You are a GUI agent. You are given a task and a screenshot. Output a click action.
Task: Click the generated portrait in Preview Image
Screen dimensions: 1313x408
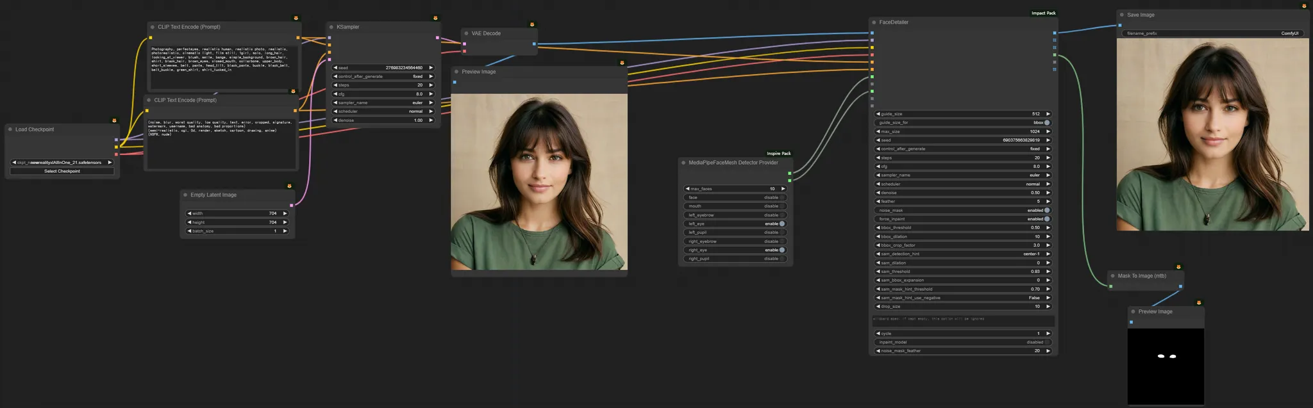[x=539, y=182]
